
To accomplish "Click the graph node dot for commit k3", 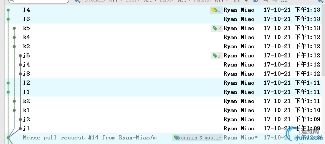I will click(x=14, y=46).
